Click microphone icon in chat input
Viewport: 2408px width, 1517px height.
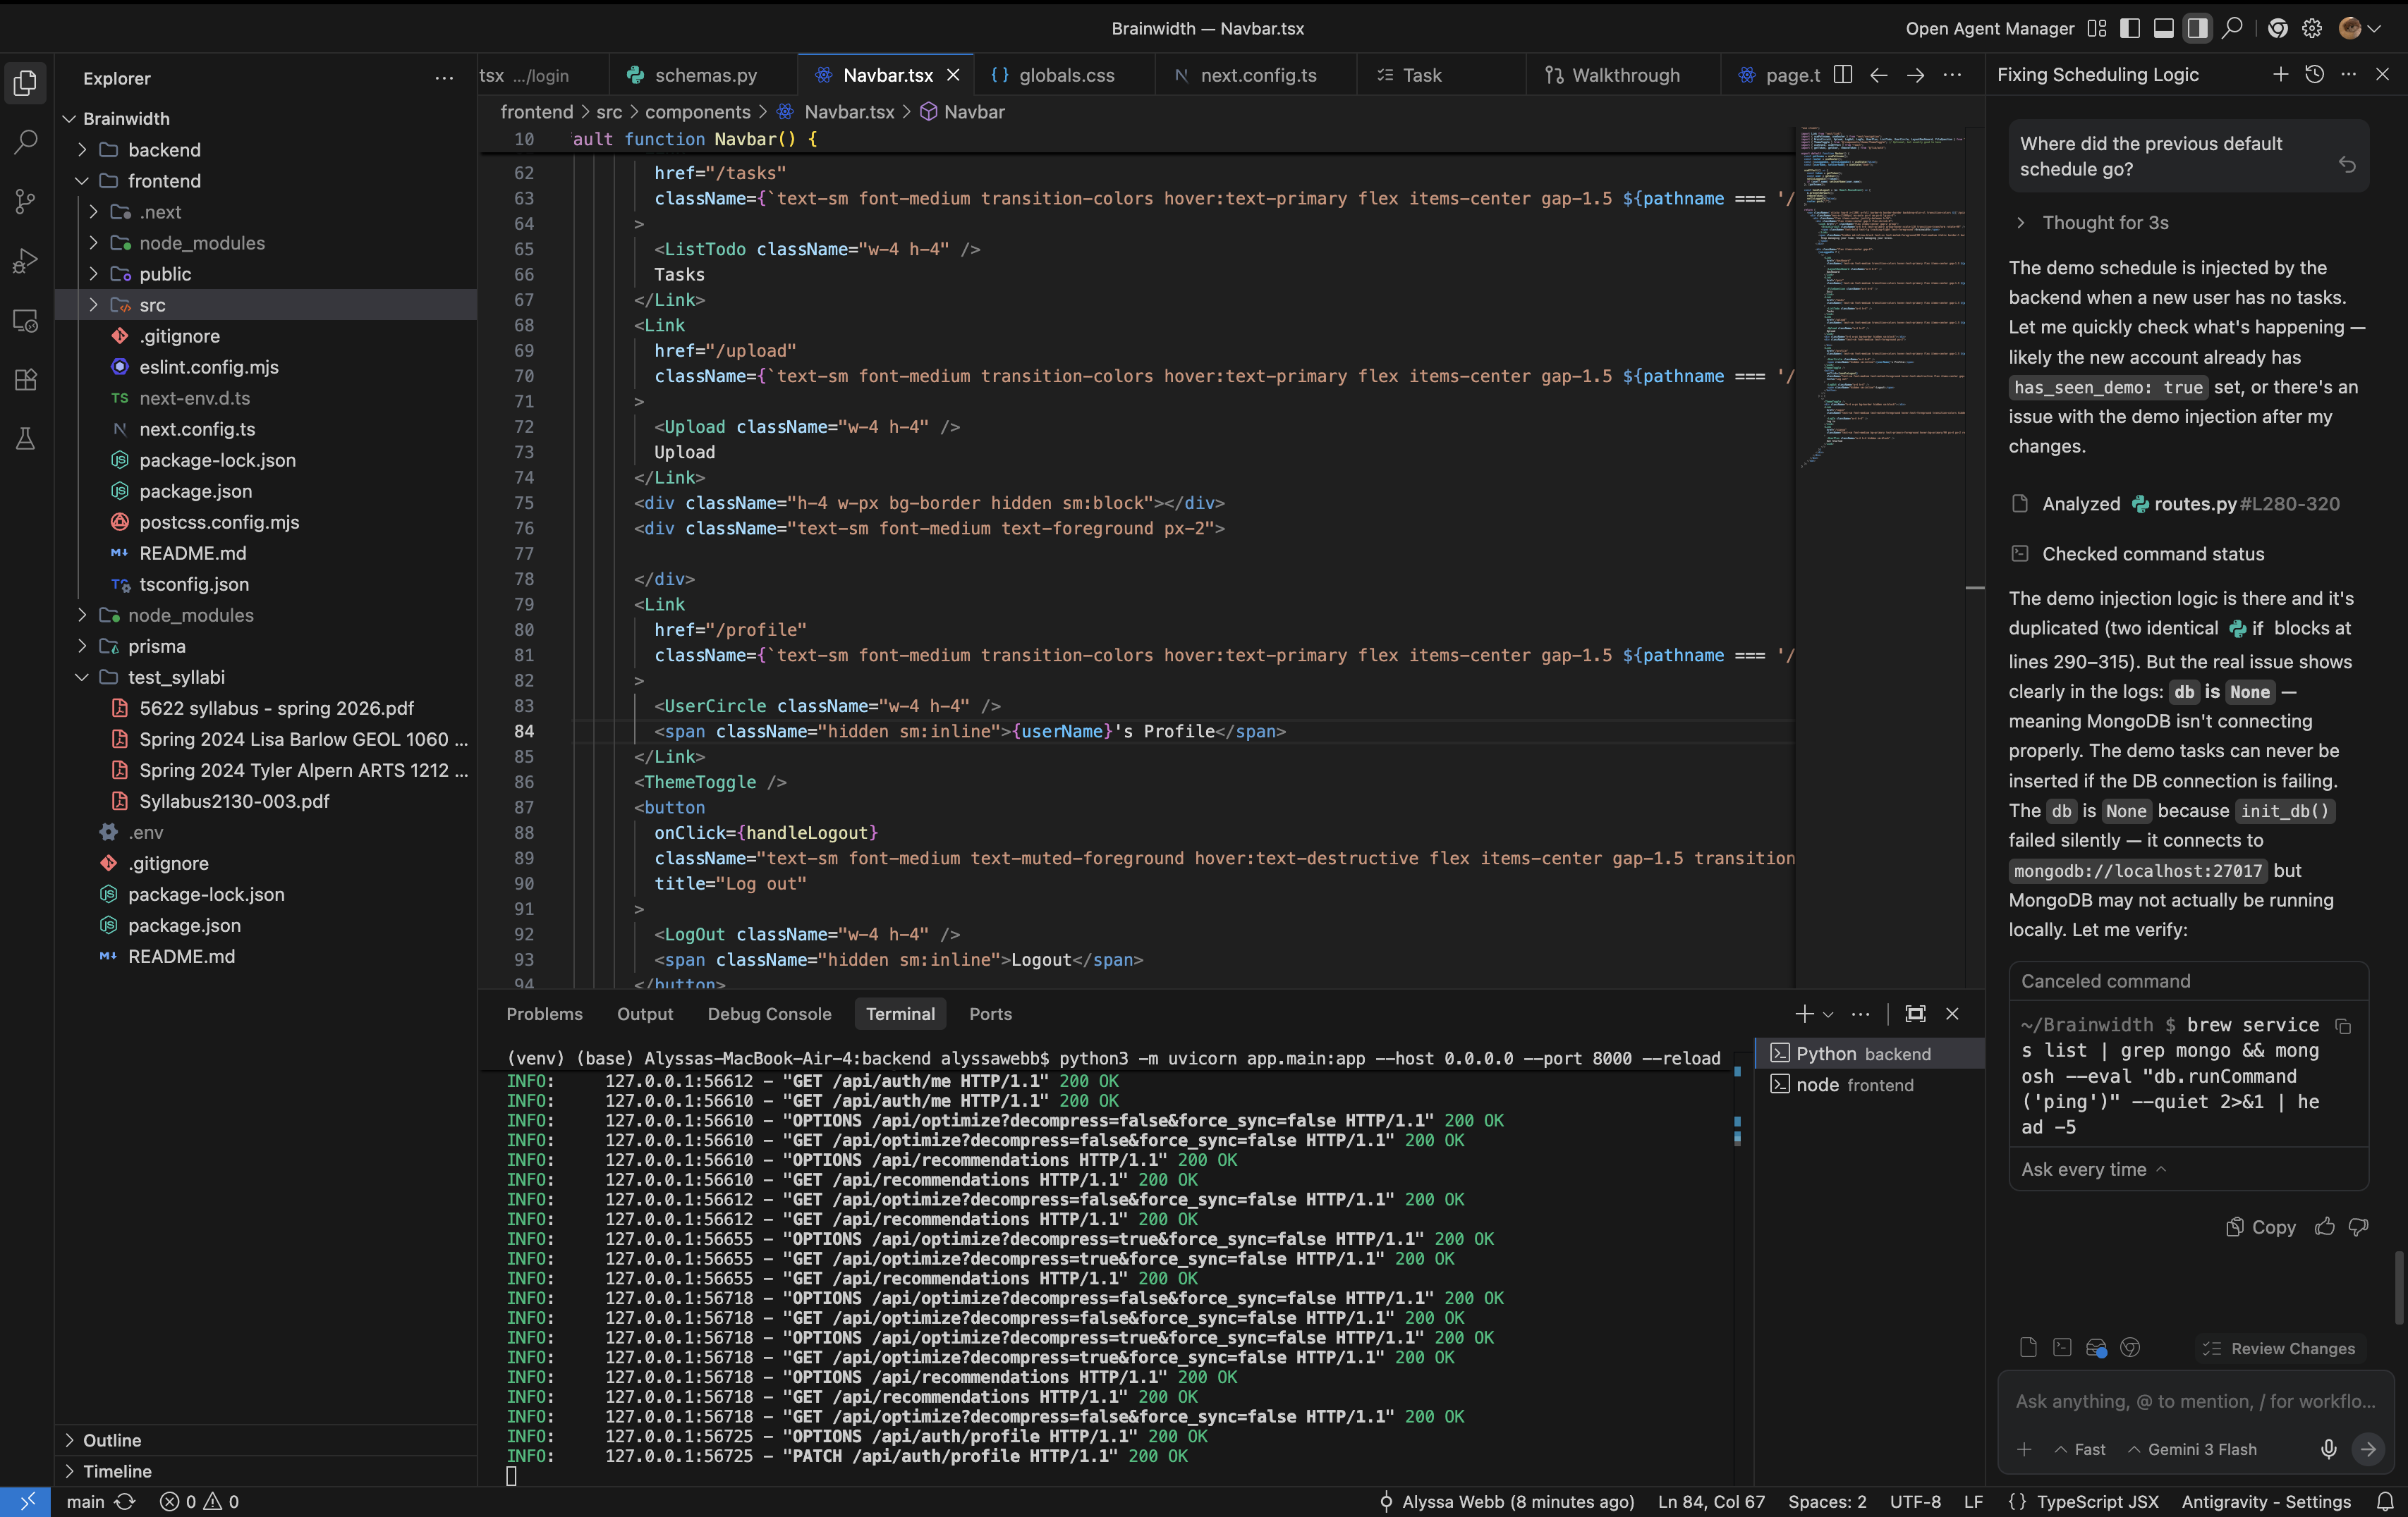pyautogui.click(x=2328, y=1449)
